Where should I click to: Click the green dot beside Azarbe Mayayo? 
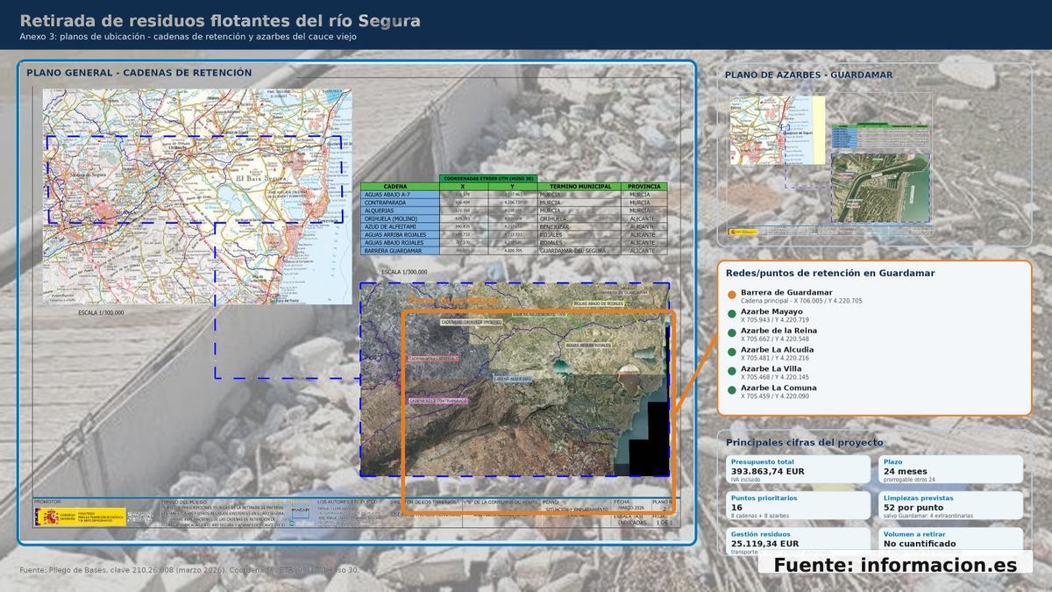point(732,314)
